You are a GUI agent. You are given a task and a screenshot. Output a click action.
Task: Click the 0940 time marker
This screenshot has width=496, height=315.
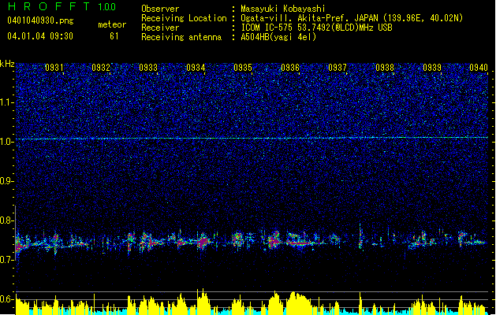coord(479,67)
